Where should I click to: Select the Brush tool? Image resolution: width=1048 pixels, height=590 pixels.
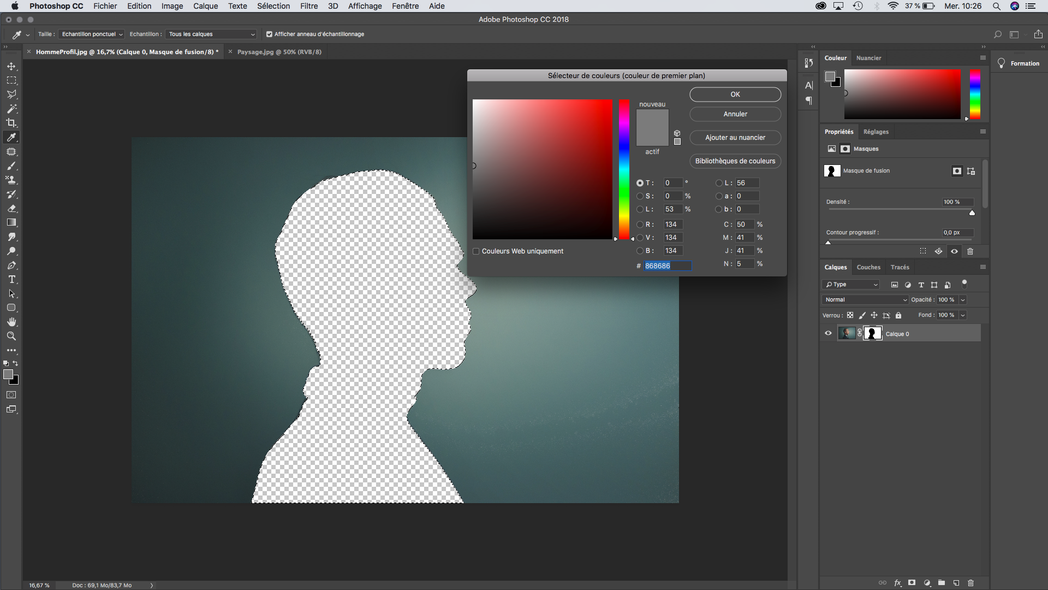pyautogui.click(x=11, y=166)
